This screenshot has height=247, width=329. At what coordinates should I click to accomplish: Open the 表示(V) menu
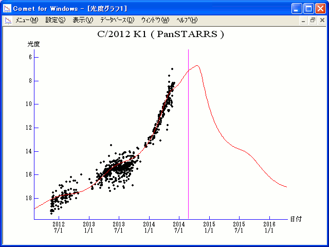point(83,20)
